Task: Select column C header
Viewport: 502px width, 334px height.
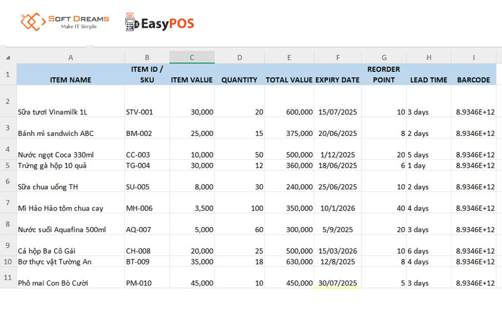Action: [192, 57]
